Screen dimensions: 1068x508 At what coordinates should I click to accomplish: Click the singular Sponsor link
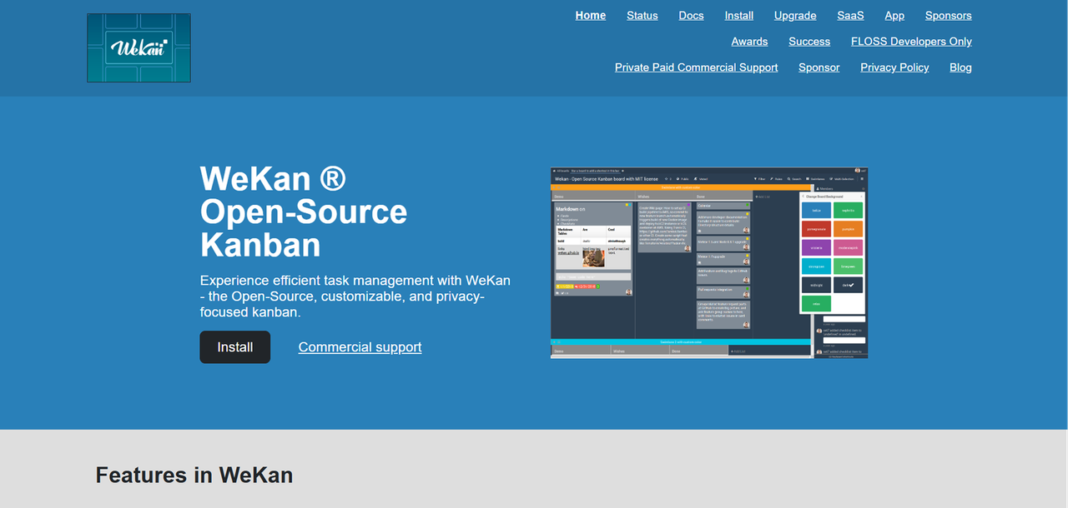click(x=819, y=67)
